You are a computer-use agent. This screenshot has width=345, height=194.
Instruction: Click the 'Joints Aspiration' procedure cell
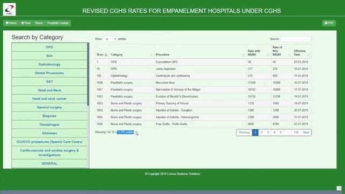pos(200,69)
